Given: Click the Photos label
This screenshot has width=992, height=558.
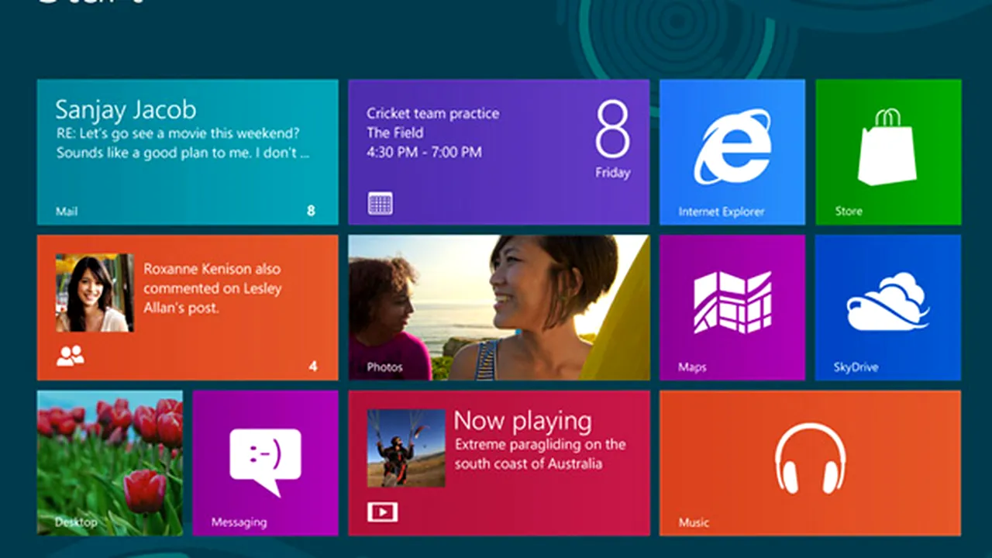Looking at the screenshot, I should pos(384,367).
